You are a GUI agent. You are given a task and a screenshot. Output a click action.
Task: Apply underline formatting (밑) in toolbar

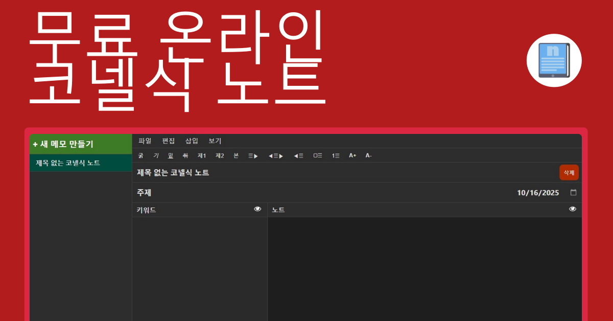pyautogui.click(x=171, y=155)
